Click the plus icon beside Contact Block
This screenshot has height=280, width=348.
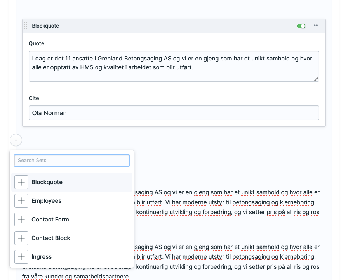pyautogui.click(x=21, y=238)
